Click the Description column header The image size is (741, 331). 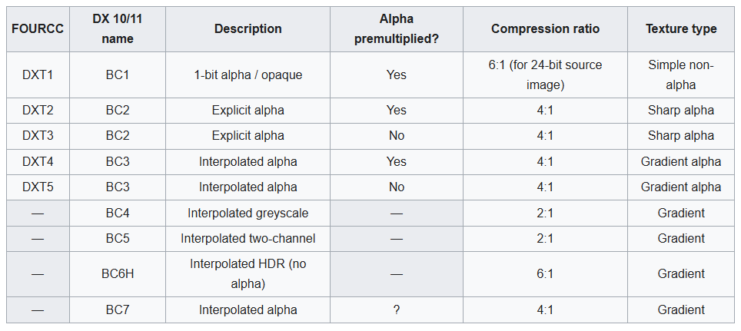pyautogui.click(x=248, y=29)
